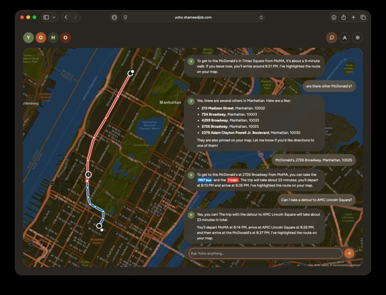Send message with the orange arrow button
Screen dimensions: 386x295
(349, 253)
